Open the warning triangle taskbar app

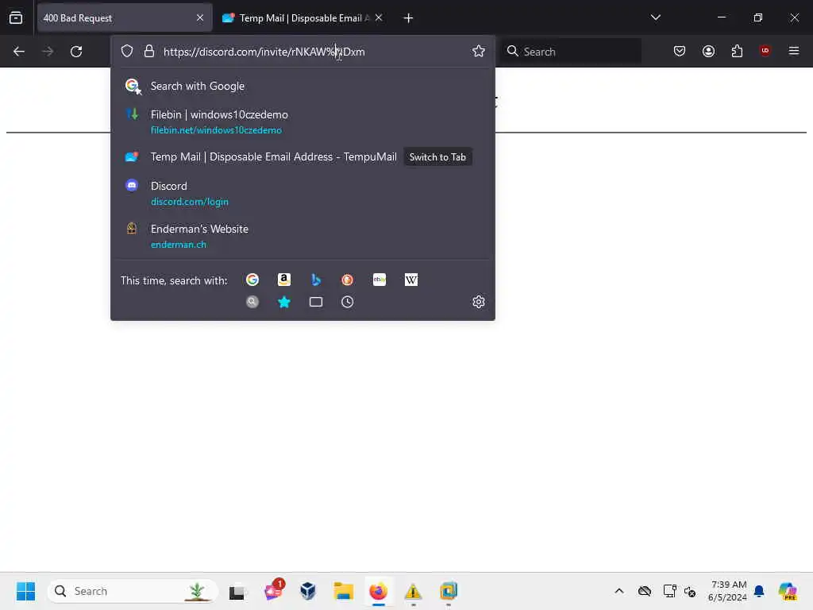click(413, 591)
